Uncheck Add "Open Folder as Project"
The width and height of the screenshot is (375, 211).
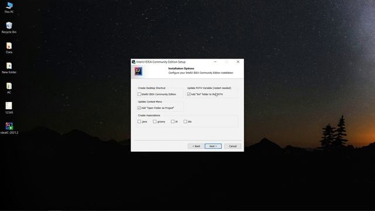pos(139,108)
